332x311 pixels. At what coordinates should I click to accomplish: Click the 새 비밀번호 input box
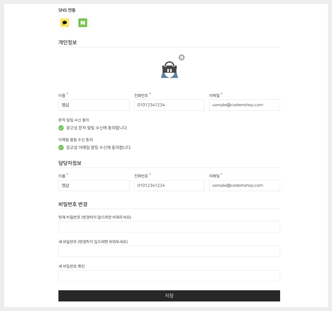click(169, 251)
